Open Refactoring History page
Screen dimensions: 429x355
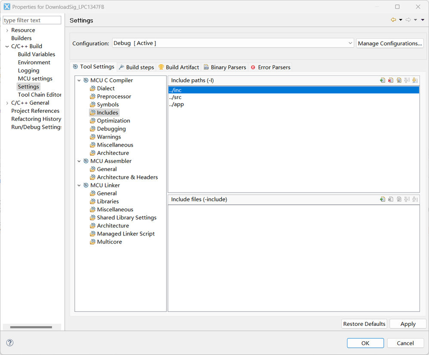(x=36, y=119)
